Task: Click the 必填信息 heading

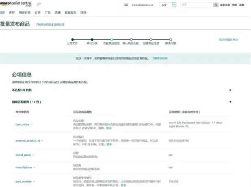Action: pyautogui.click(x=22, y=75)
